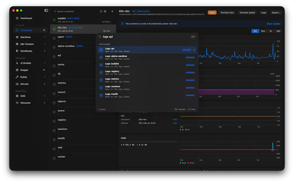The width and height of the screenshot is (294, 183).
Task: Copy the Hostname value
Action: click(x=175, y=120)
